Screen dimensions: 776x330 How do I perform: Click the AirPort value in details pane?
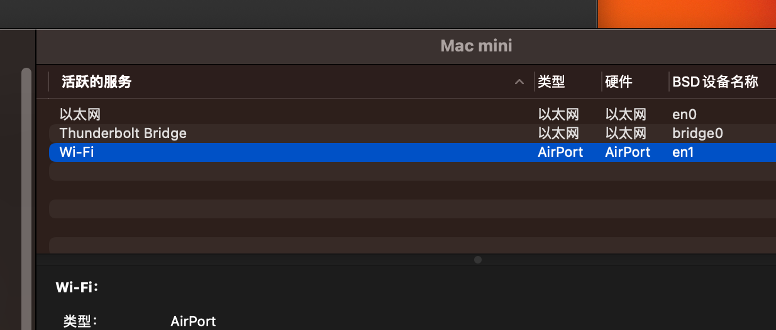(193, 321)
